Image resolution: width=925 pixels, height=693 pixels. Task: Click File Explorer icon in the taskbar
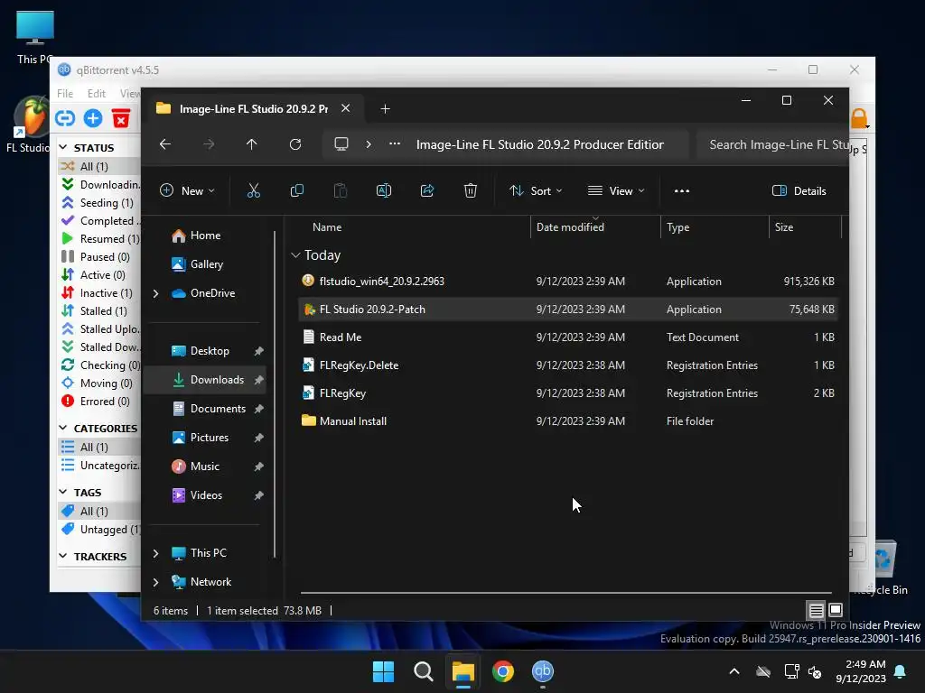pos(463,671)
